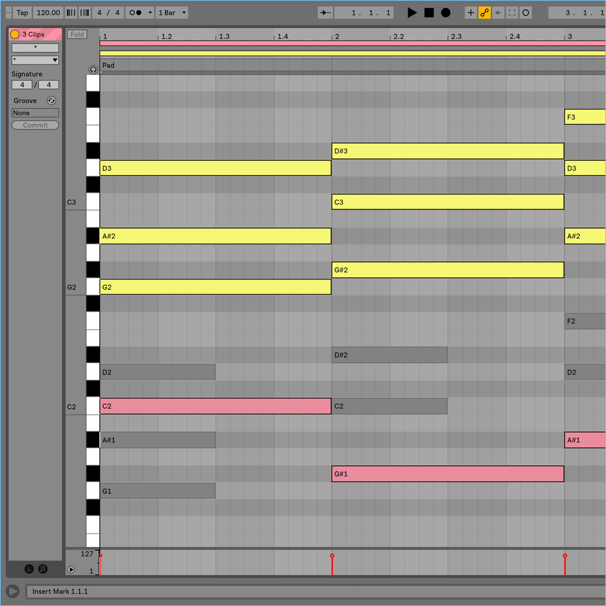Click the Tap tempo button
606x606 pixels.
[22, 13]
